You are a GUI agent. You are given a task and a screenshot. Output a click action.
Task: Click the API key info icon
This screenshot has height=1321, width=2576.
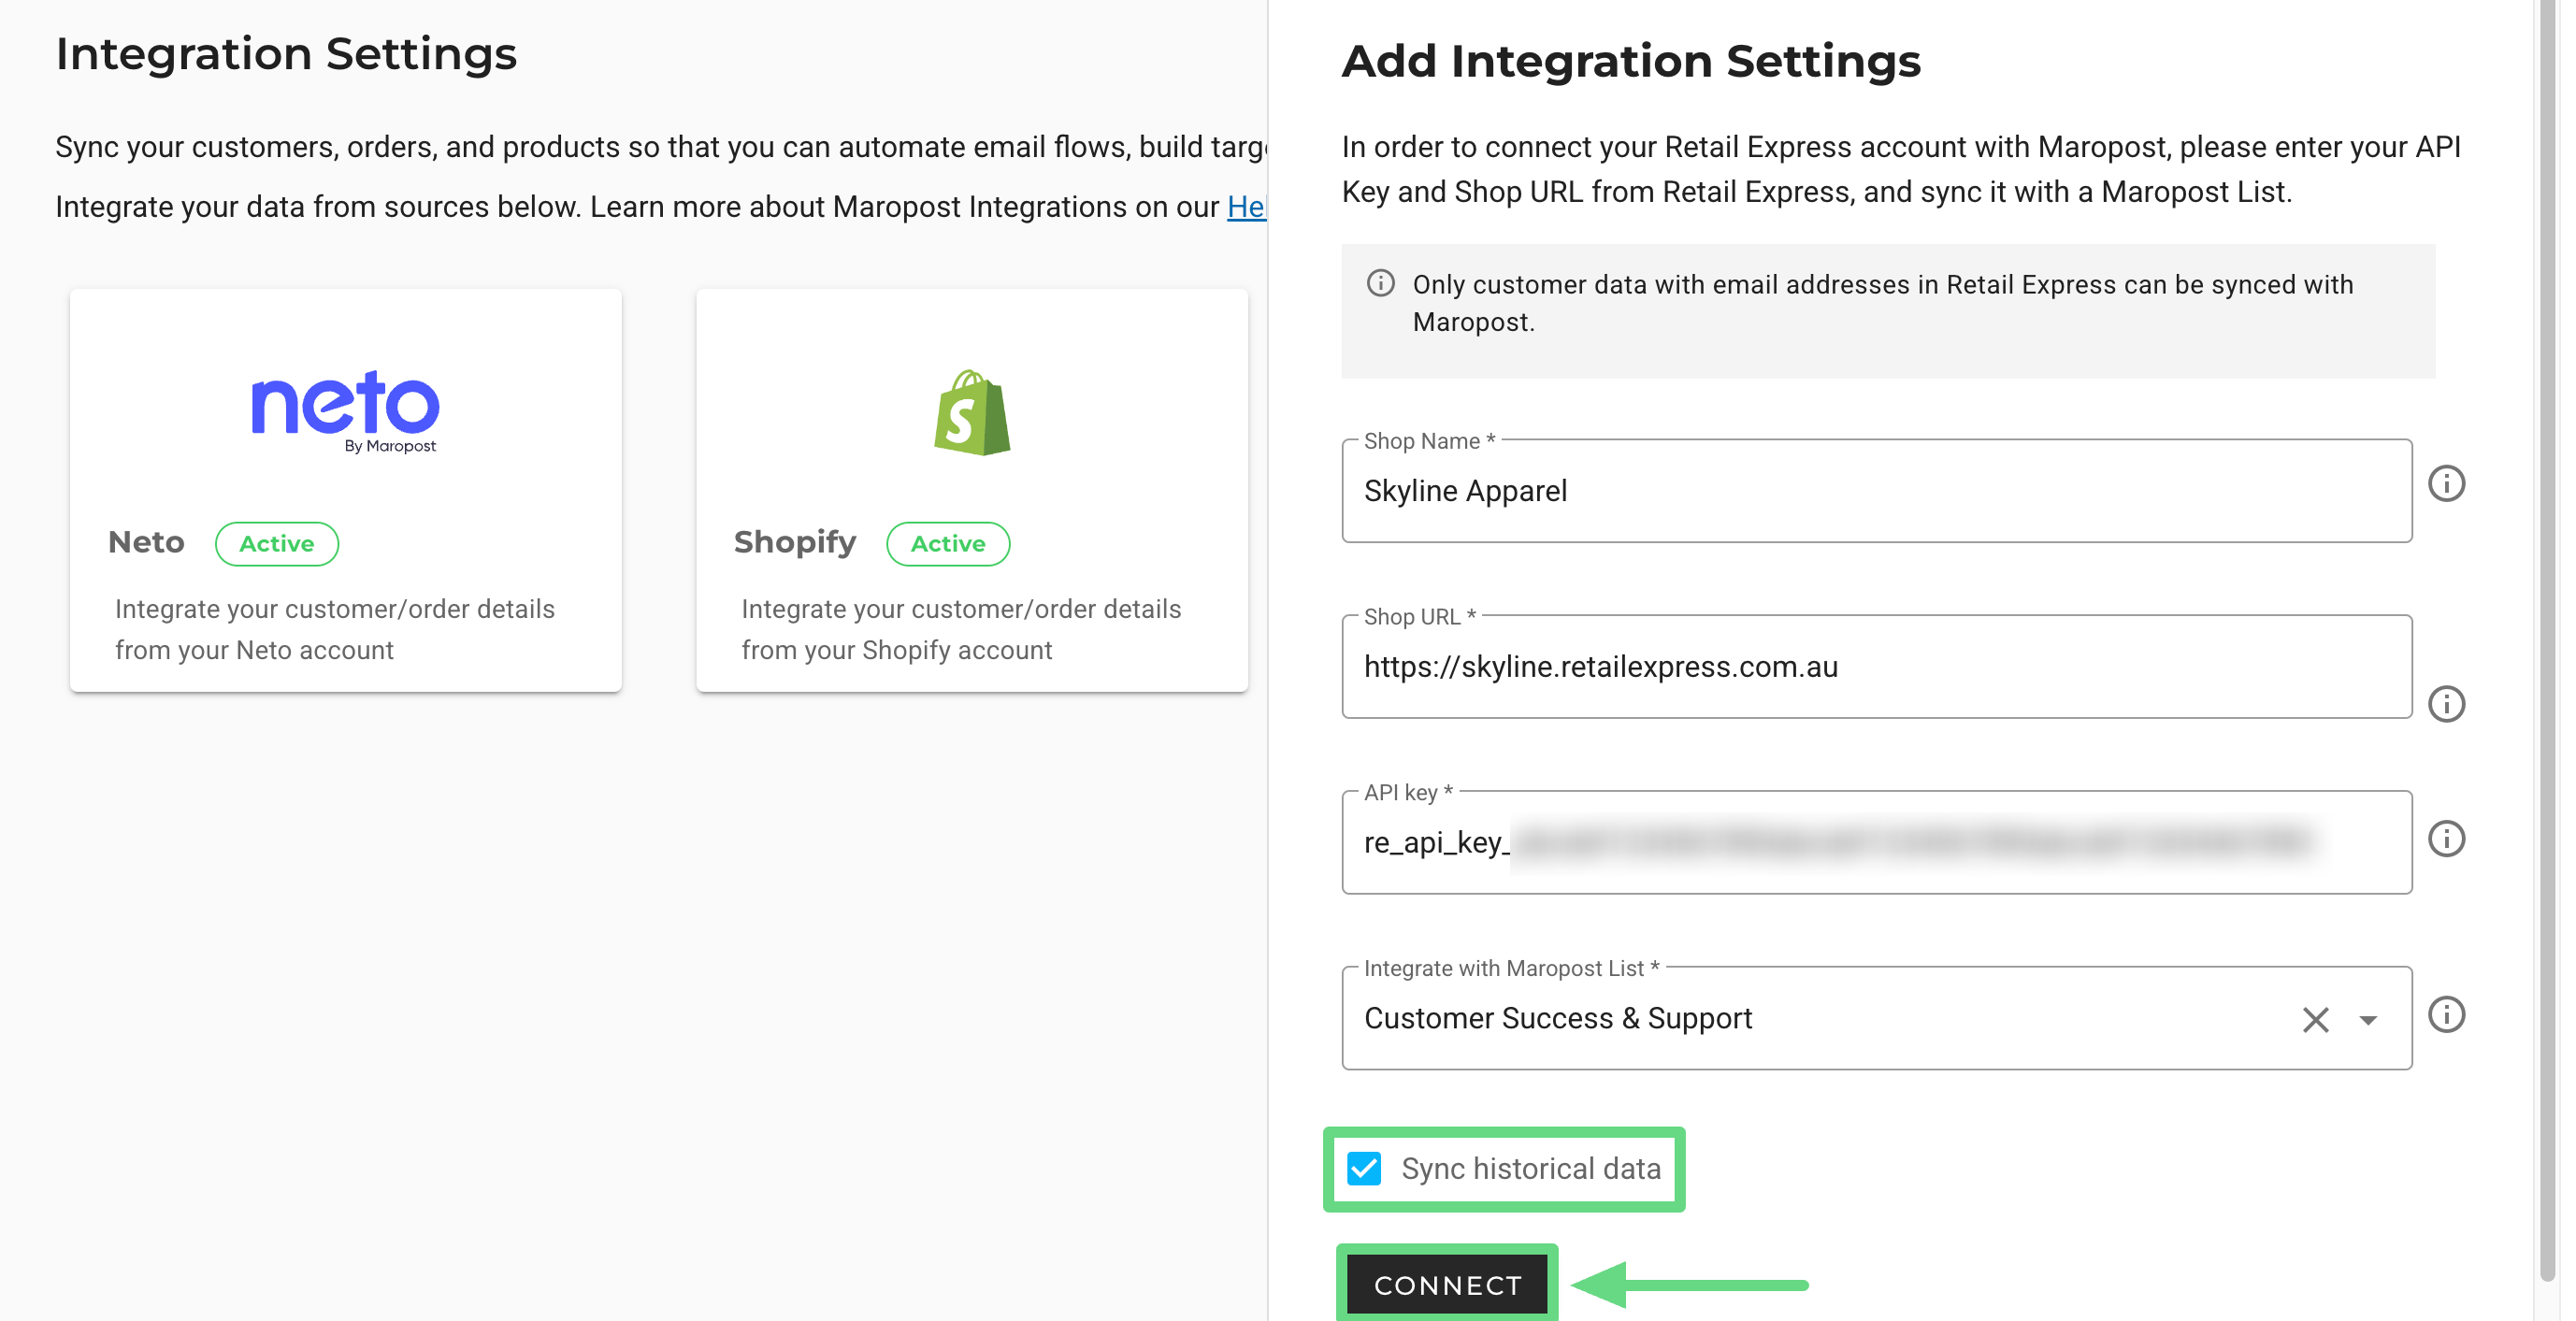[x=2445, y=839]
